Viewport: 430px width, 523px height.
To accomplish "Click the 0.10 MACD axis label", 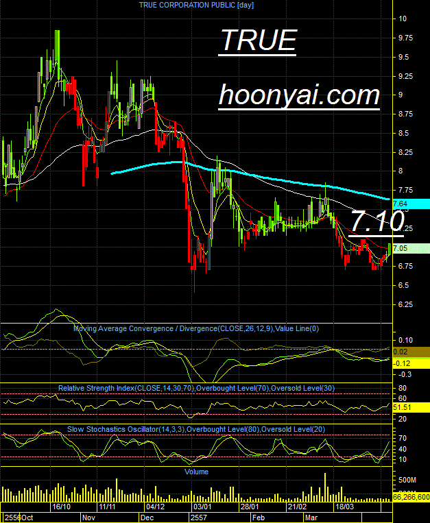I will tap(405, 340).
